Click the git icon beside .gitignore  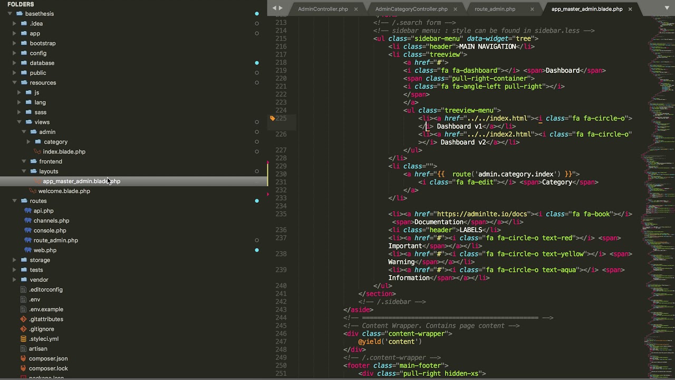[x=23, y=329]
